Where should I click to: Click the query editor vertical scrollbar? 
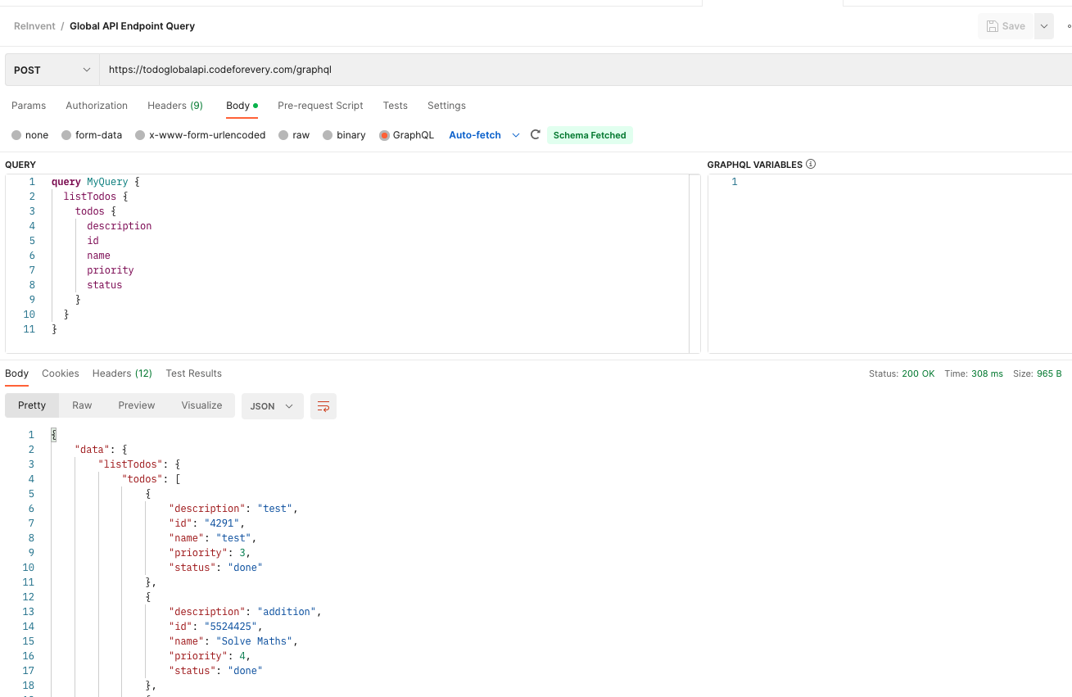(694, 264)
